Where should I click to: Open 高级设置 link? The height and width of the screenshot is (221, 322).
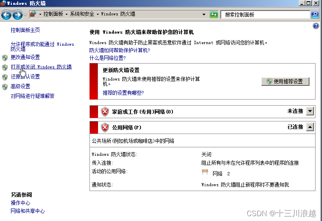[20, 86]
